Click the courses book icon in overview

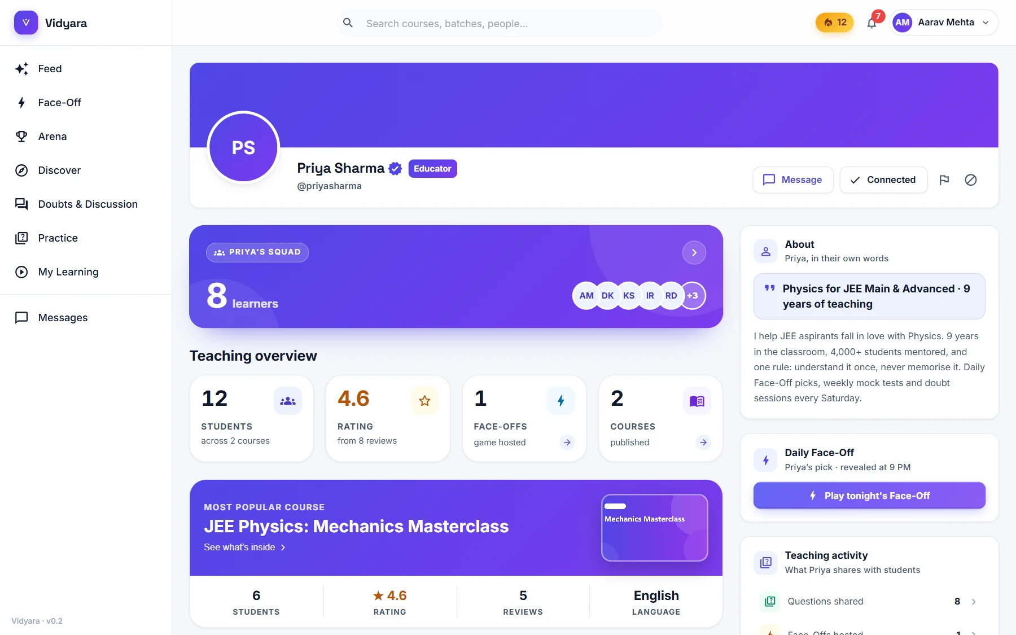click(697, 401)
